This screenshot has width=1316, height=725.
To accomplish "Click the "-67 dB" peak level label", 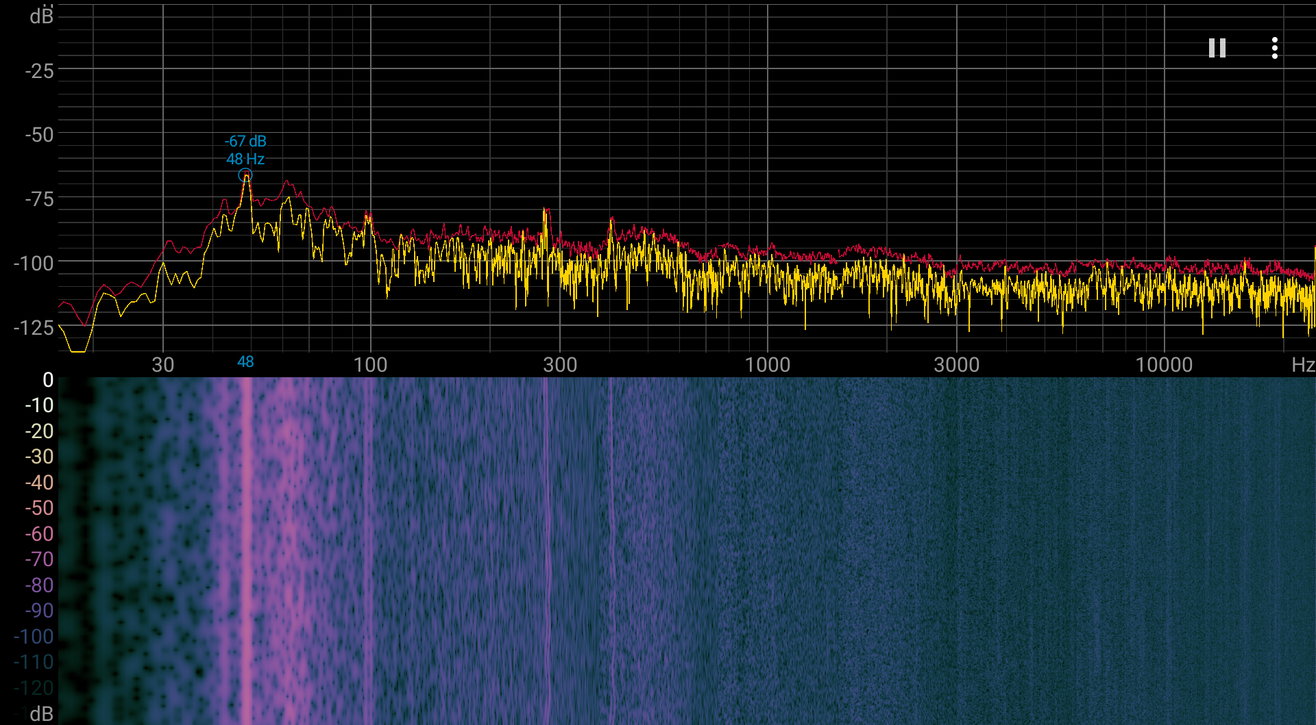I will click(x=245, y=141).
